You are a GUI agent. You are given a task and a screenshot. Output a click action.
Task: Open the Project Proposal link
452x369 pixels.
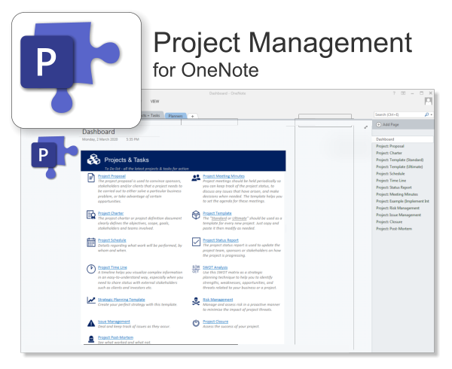(111, 176)
